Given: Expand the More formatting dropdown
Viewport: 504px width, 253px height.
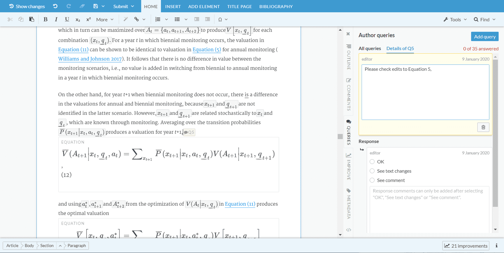Looking at the screenshot, I should (105, 20).
